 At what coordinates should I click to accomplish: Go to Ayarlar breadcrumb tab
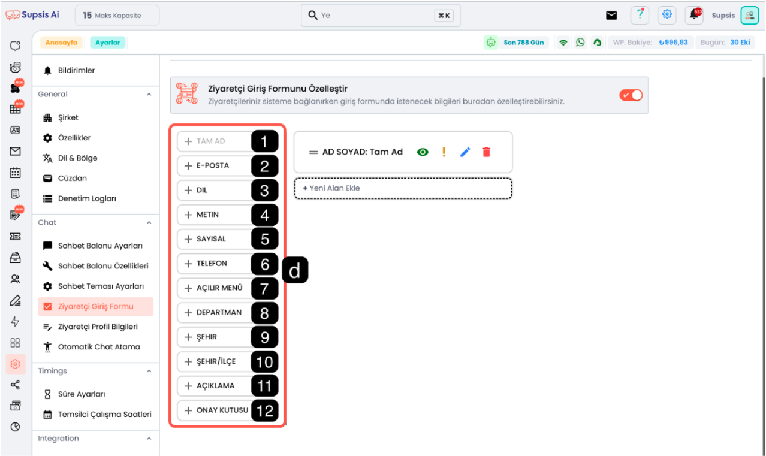[x=108, y=43]
